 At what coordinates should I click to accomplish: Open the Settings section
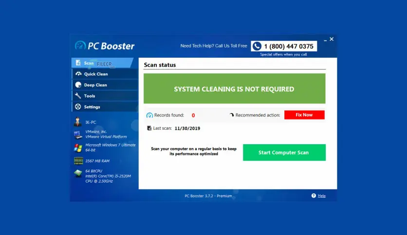105,107
